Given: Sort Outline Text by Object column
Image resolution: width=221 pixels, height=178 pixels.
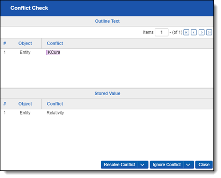Looking at the screenshot, I should [25, 43].
